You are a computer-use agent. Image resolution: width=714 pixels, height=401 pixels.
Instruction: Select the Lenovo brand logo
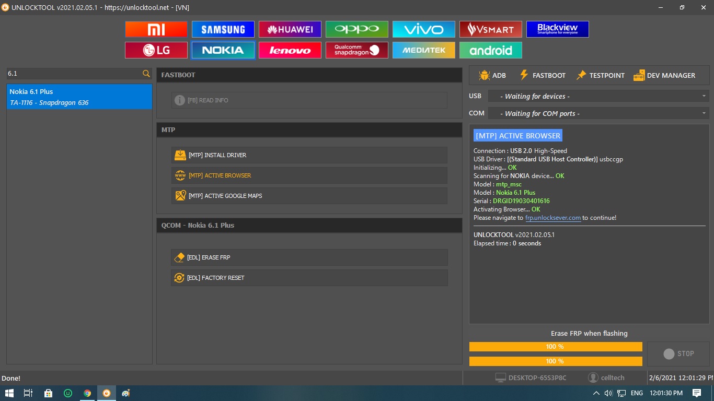(x=290, y=50)
